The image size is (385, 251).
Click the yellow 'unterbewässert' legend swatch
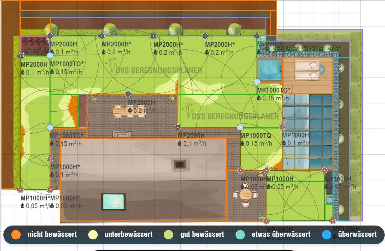[93, 235]
